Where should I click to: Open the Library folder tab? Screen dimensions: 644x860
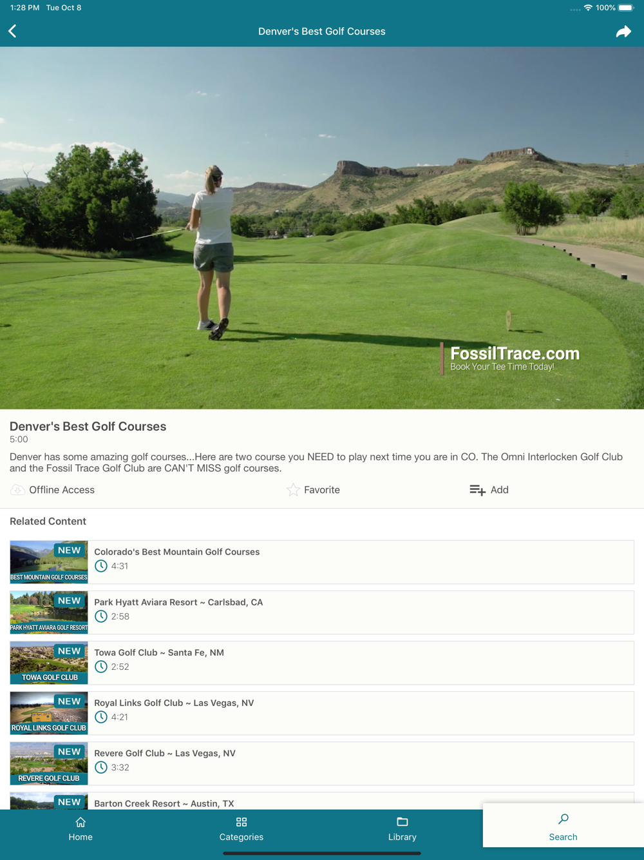click(x=402, y=829)
